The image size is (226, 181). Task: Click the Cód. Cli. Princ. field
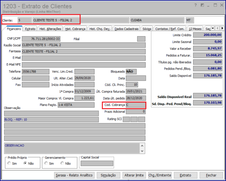point(132,85)
